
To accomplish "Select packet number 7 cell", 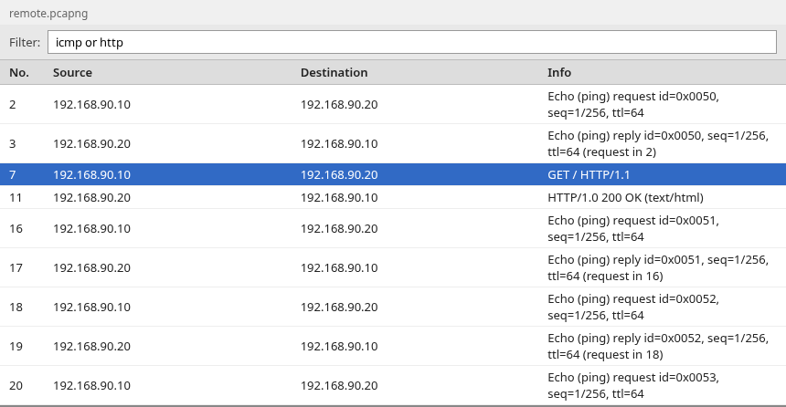I will point(13,174).
